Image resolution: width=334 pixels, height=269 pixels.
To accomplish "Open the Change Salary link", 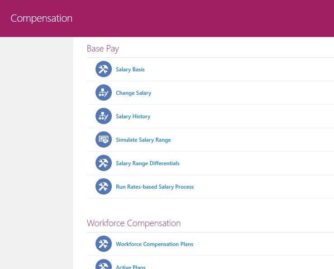I will pyautogui.click(x=134, y=93).
